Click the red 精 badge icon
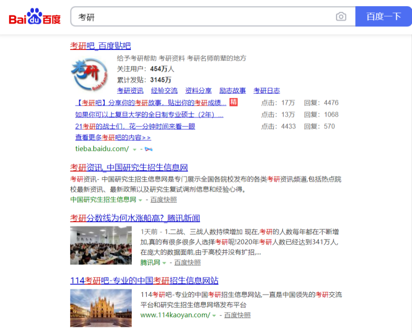This screenshot has height=333, width=412. click(x=234, y=102)
